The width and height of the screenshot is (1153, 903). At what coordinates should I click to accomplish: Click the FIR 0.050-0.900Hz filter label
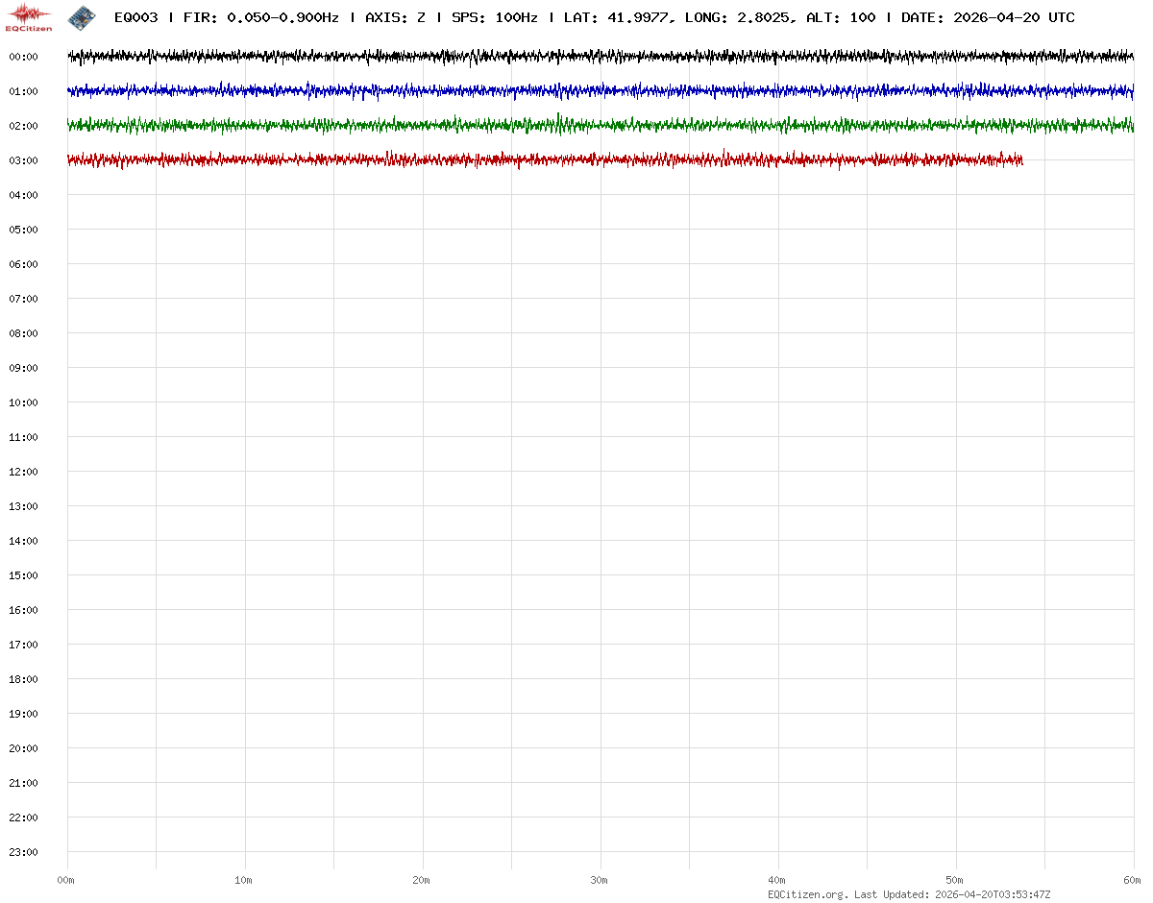(x=261, y=18)
